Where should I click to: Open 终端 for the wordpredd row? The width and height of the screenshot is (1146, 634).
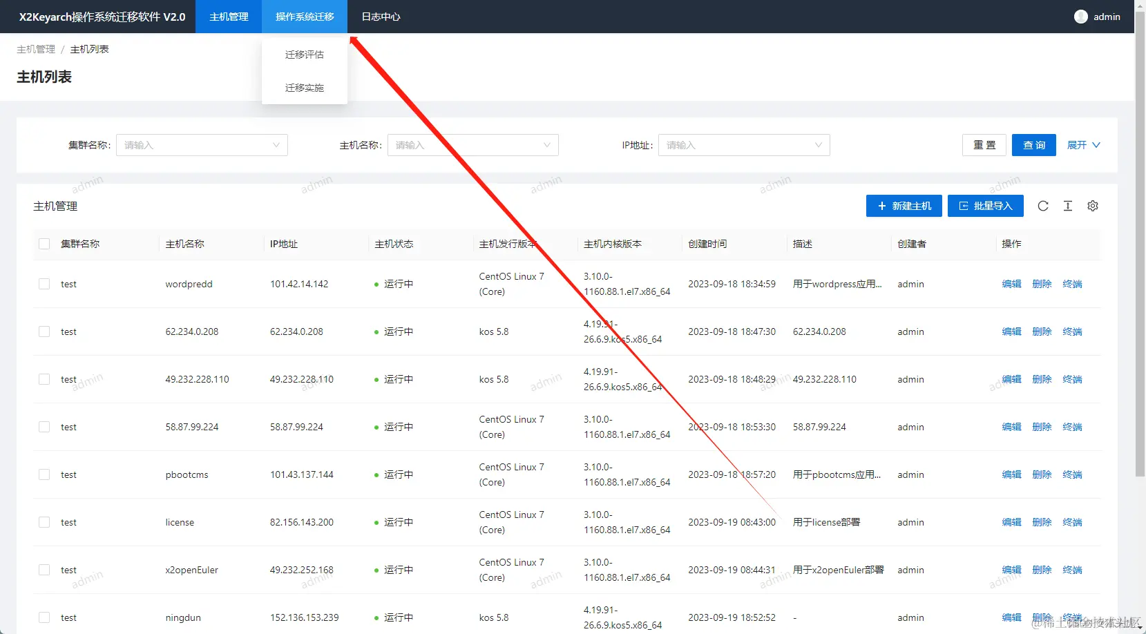click(x=1072, y=284)
